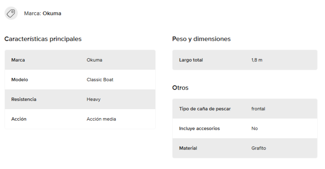Click the Grafito material value
325x169 pixels.
259,148
